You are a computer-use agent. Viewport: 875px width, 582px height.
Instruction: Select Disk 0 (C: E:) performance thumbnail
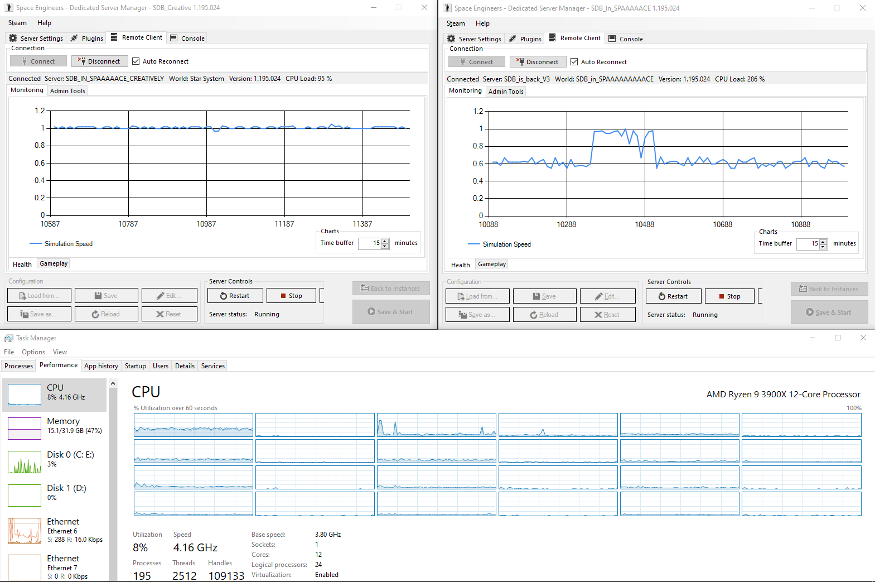pyautogui.click(x=25, y=462)
